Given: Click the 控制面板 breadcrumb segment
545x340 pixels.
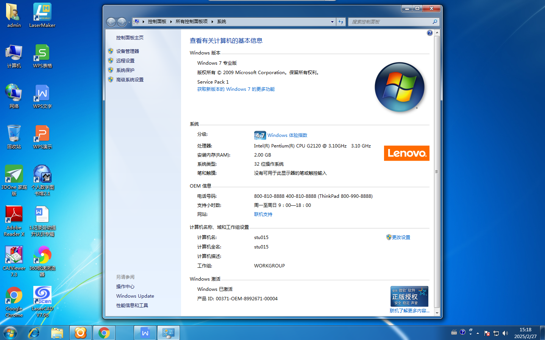Looking at the screenshot, I should 157,22.
